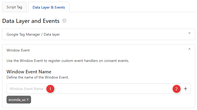
Task: Click red annotation badge number 1
Action: click(50, 89)
